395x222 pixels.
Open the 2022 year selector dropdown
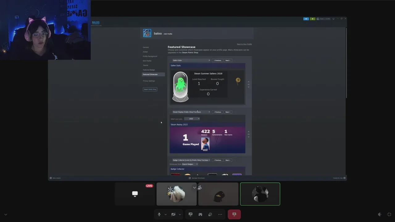(192, 119)
